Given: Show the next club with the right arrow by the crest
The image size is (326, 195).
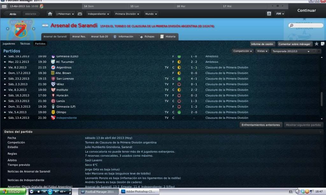Looking at the screenshot, I should coord(33,29).
